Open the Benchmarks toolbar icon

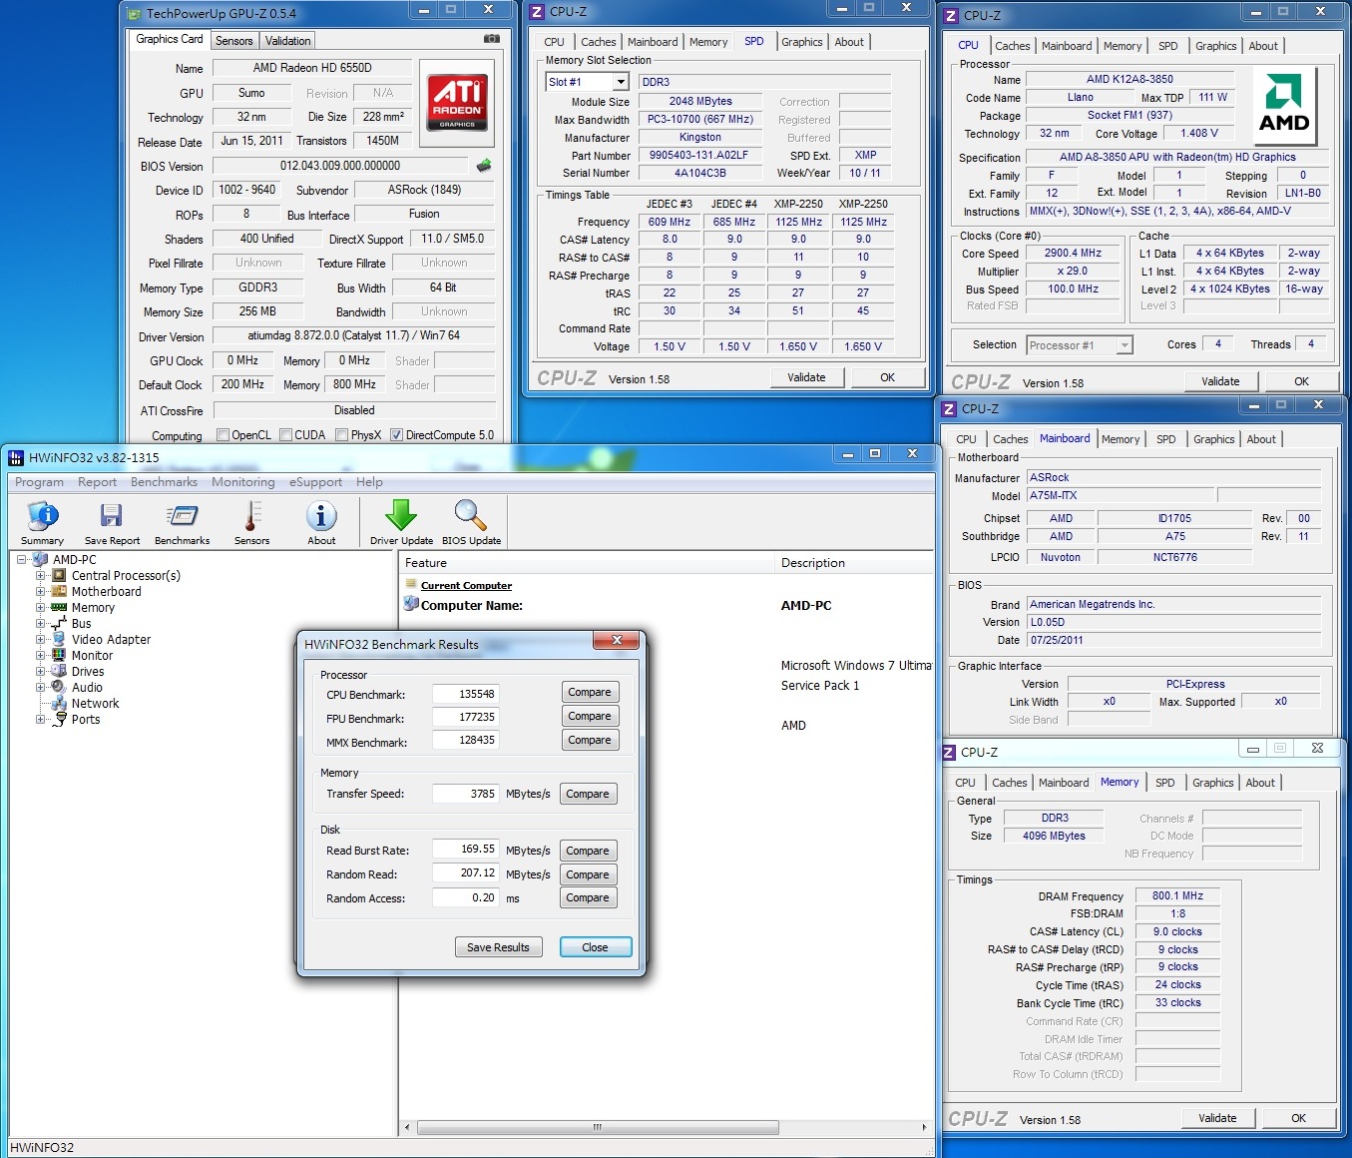click(x=182, y=516)
